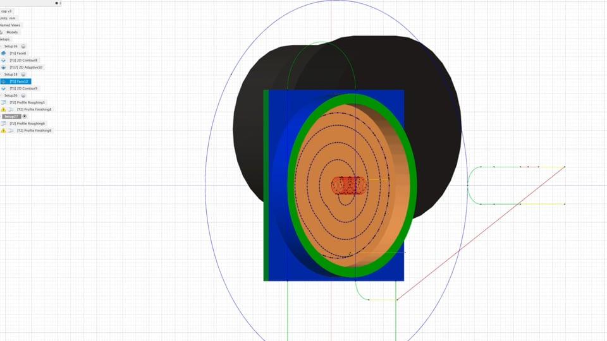
Task: Select the [T1] Face8 operation
Action: tap(18, 53)
